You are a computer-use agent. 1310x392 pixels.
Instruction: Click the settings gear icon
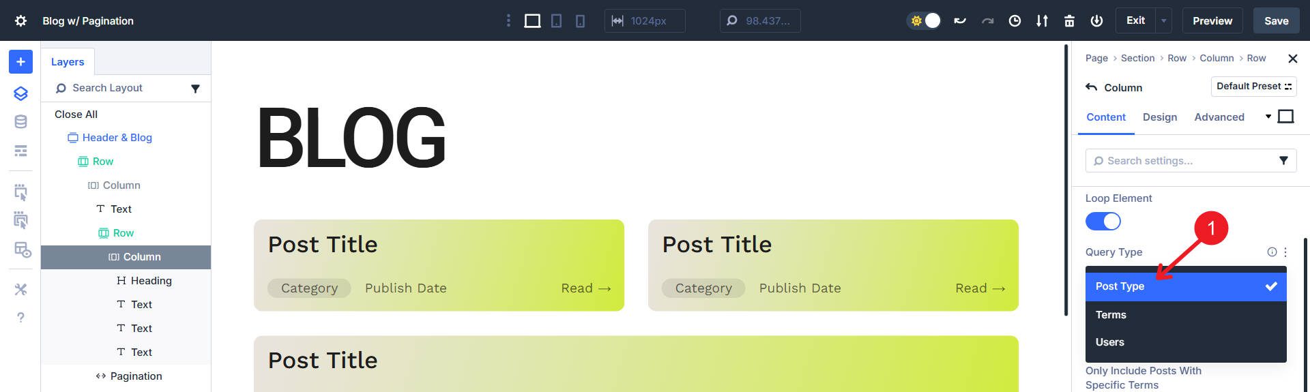(20, 20)
